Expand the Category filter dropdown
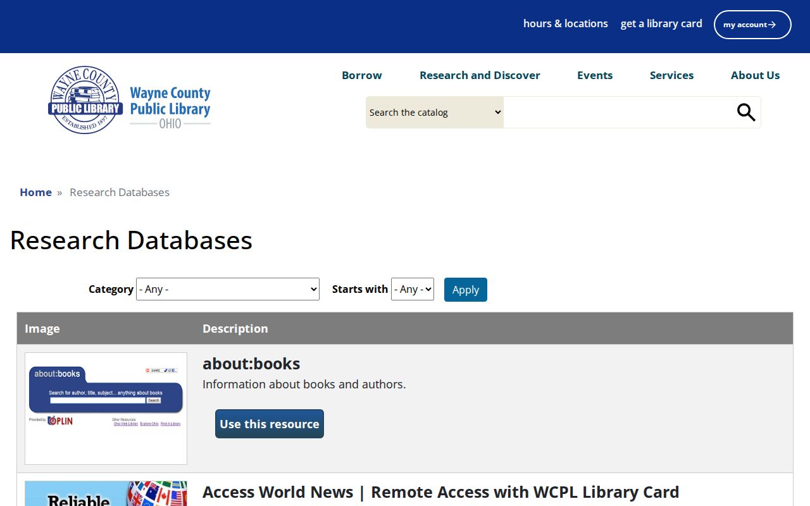Screen dimensions: 810x506 coord(228,289)
